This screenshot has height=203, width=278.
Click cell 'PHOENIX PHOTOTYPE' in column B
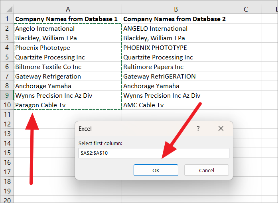(176, 47)
